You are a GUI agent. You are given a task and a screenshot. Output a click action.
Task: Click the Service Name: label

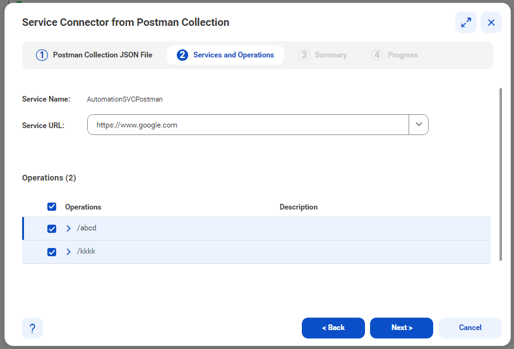[46, 99]
